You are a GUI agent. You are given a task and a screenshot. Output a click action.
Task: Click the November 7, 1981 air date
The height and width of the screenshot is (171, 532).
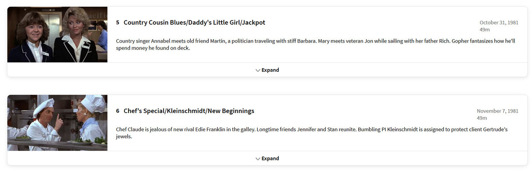pyautogui.click(x=497, y=111)
